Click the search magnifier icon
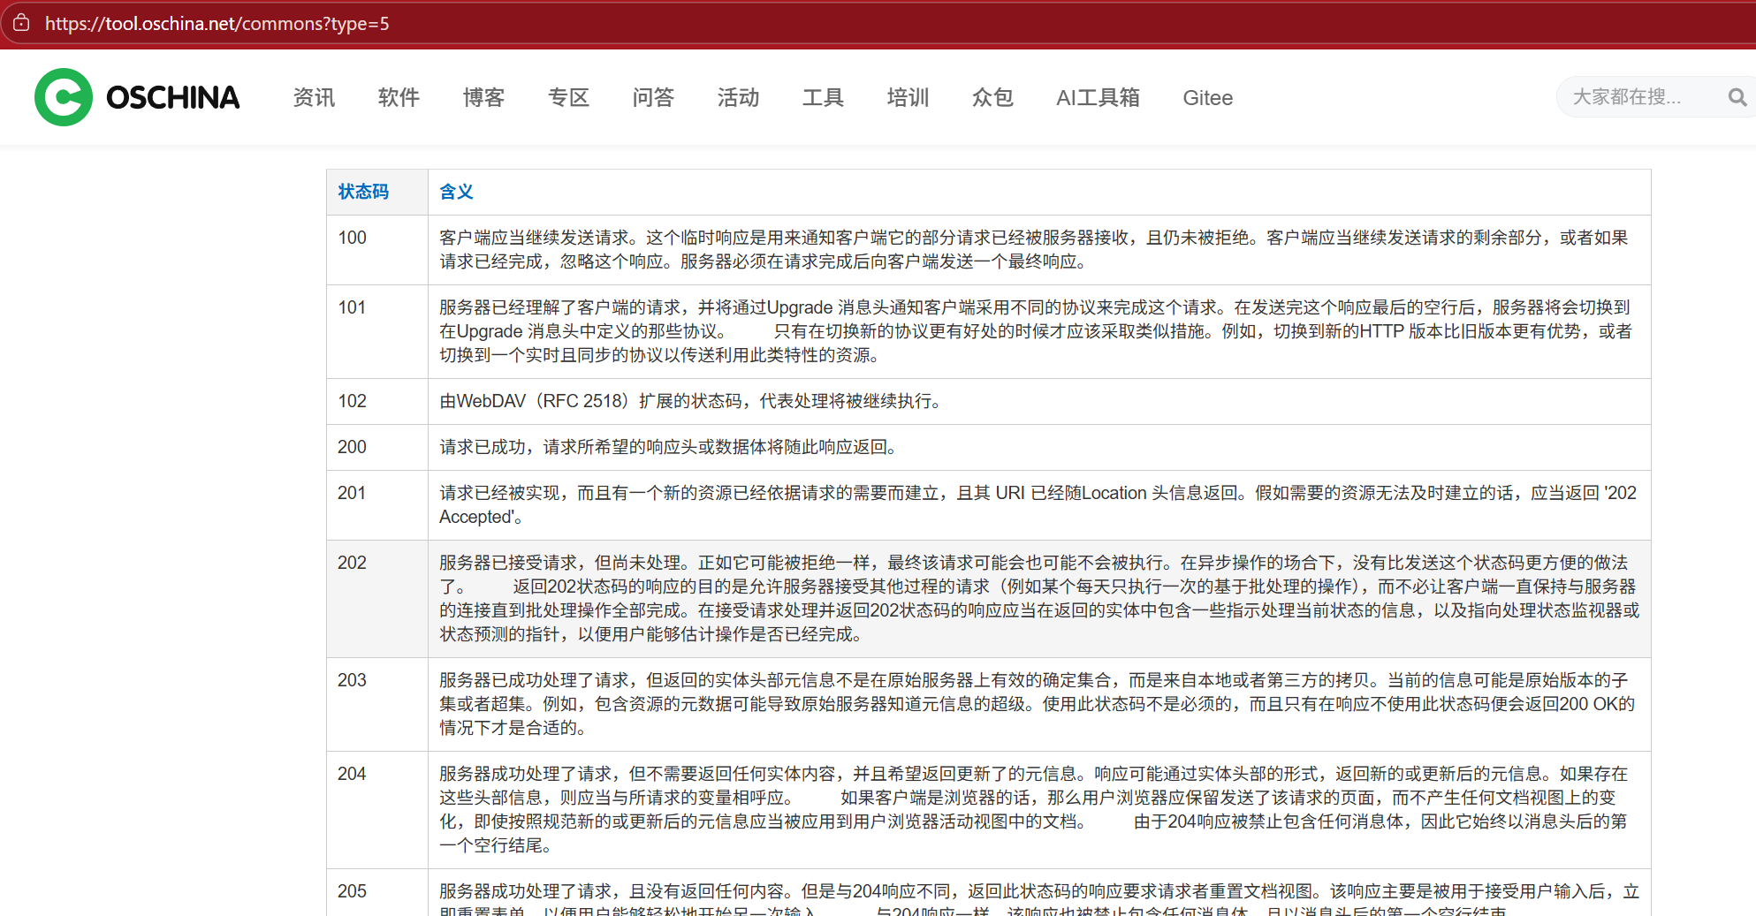Image resolution: width=1756 pixels, height=916 pixels. pyautogui.click(x=1736, y=97)
